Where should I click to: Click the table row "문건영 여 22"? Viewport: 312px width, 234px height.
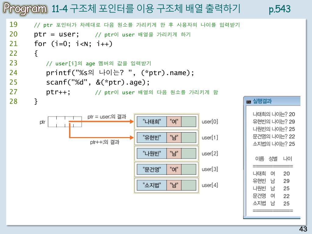pos(271,196)
